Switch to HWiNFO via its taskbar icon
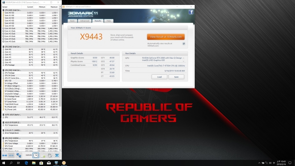 tap(56, 163)
